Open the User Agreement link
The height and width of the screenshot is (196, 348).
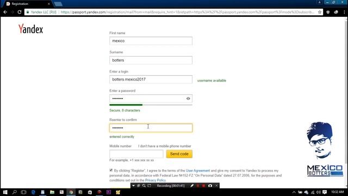coord(198,170)
